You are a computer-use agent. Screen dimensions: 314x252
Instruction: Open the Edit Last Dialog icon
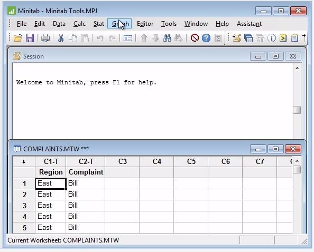(x=128, y=38)
